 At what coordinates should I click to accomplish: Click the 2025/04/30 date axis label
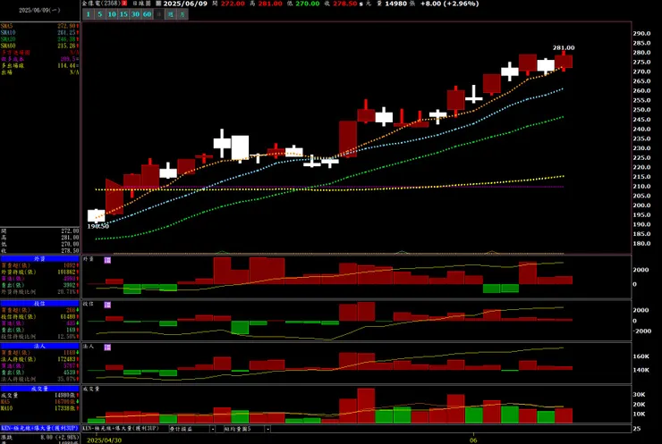(x=105, y=440)
